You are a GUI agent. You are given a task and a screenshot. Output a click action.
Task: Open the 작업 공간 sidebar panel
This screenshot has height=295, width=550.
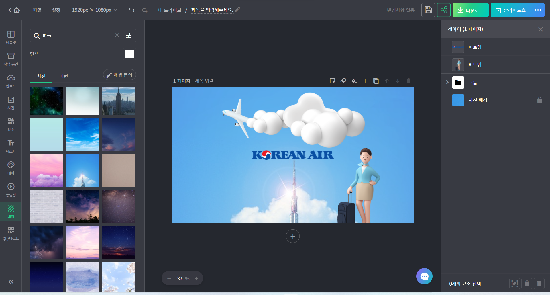tap(11, 59)
